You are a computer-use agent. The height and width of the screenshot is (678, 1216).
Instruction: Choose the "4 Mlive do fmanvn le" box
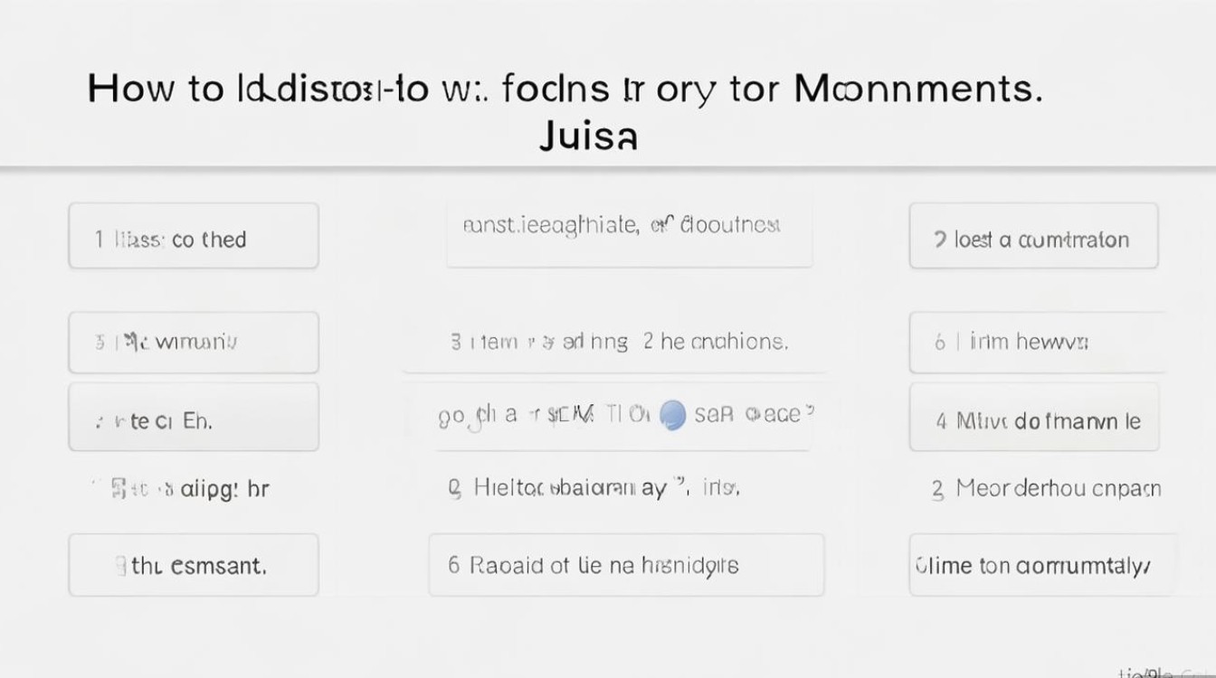coord(1033,418)
